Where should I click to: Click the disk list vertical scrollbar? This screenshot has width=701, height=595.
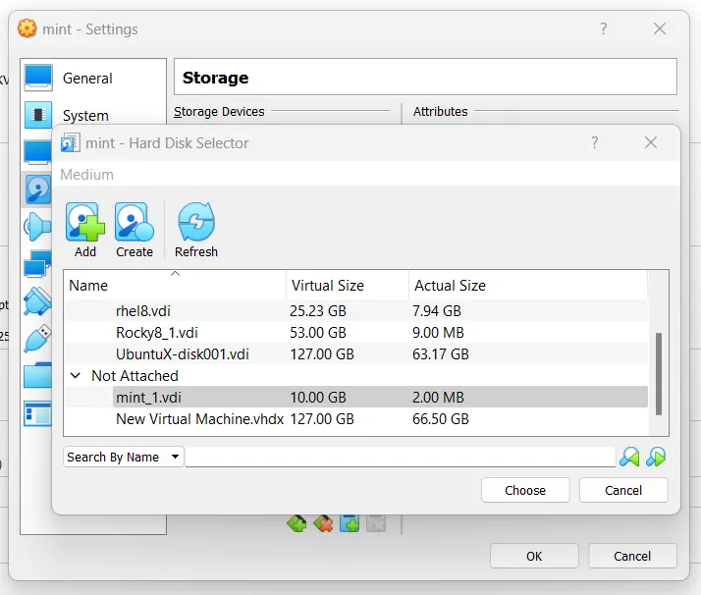(658, 374)
